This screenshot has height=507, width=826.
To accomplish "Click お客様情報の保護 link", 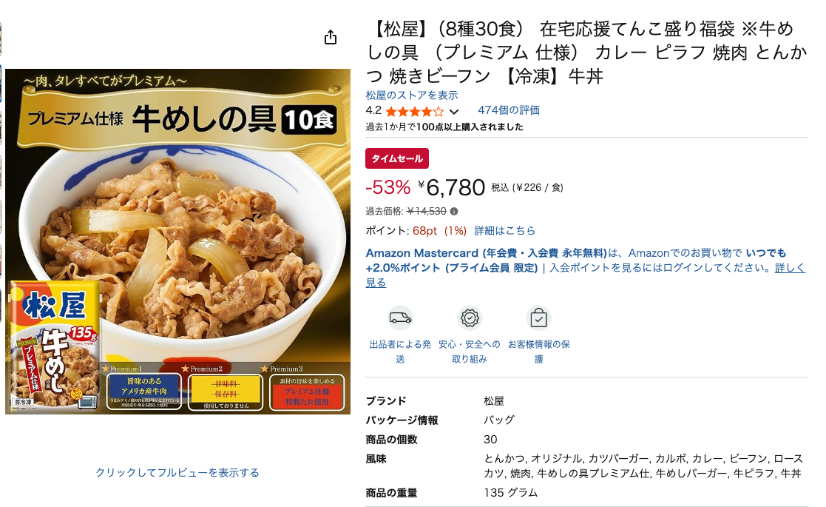I will 538,352.
